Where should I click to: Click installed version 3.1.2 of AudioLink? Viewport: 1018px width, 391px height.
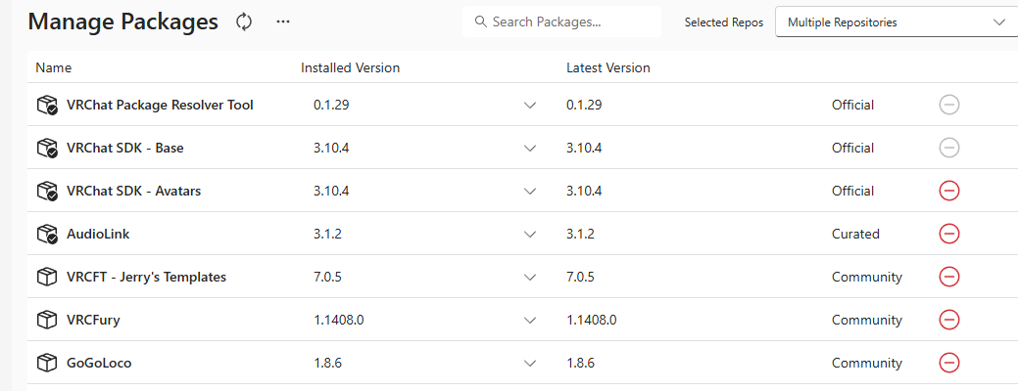click(x=327, y=234)
